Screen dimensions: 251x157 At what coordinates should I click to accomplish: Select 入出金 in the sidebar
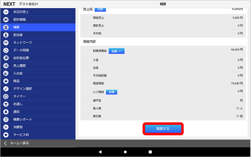[18, 73]
